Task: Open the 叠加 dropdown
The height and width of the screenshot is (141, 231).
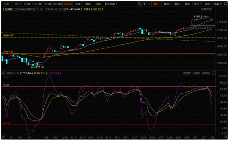Action: tap(167, 4)
